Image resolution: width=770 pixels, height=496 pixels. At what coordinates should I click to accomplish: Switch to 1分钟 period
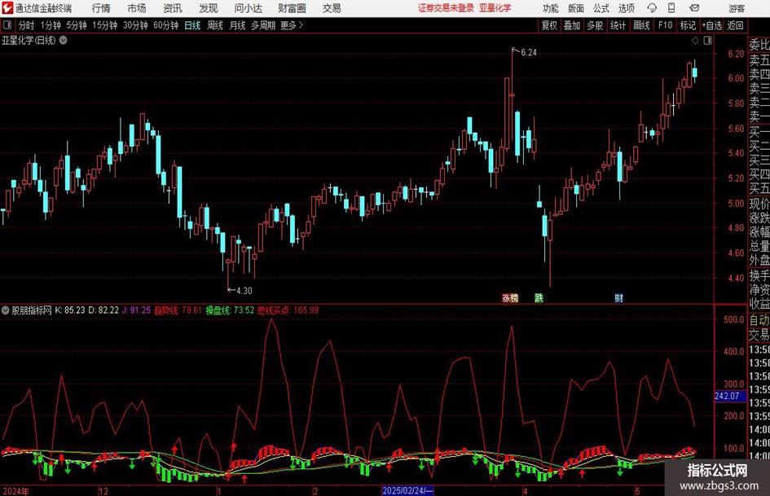(x=50, y=25)
